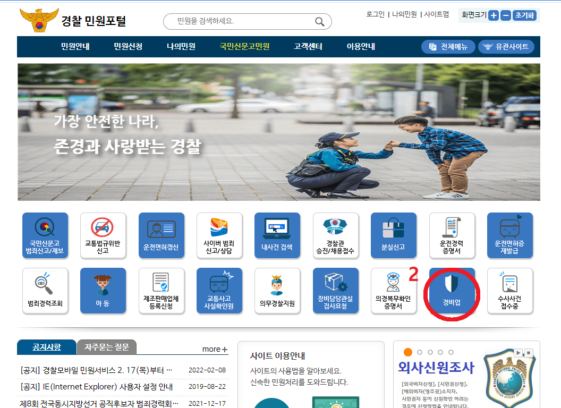Select 의무경찰지원 icon
Image resolution: width=561 pixels, height=408 pixels.
point(277,291)
